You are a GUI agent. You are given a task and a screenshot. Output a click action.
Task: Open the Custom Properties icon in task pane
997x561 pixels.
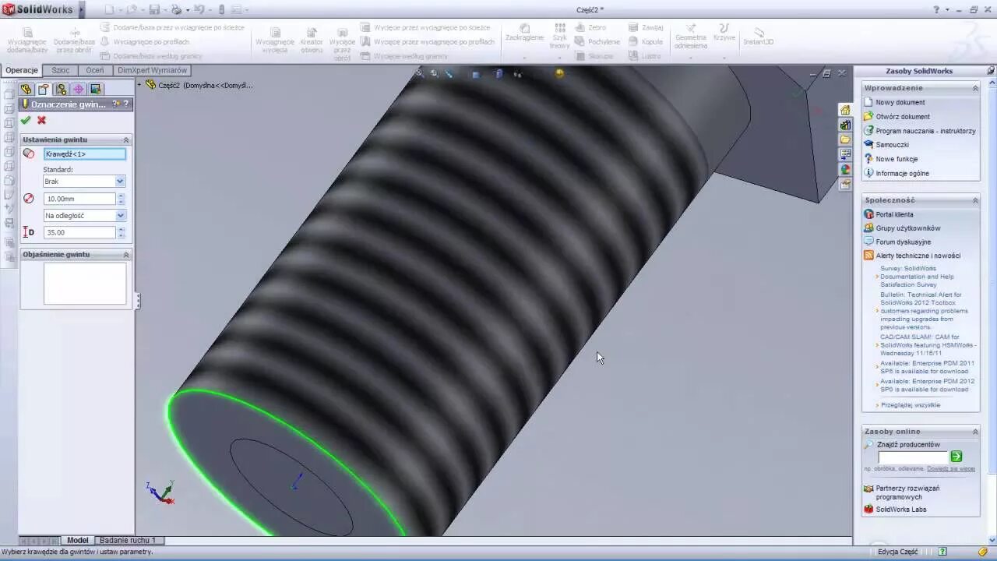(x=845, y=184)
